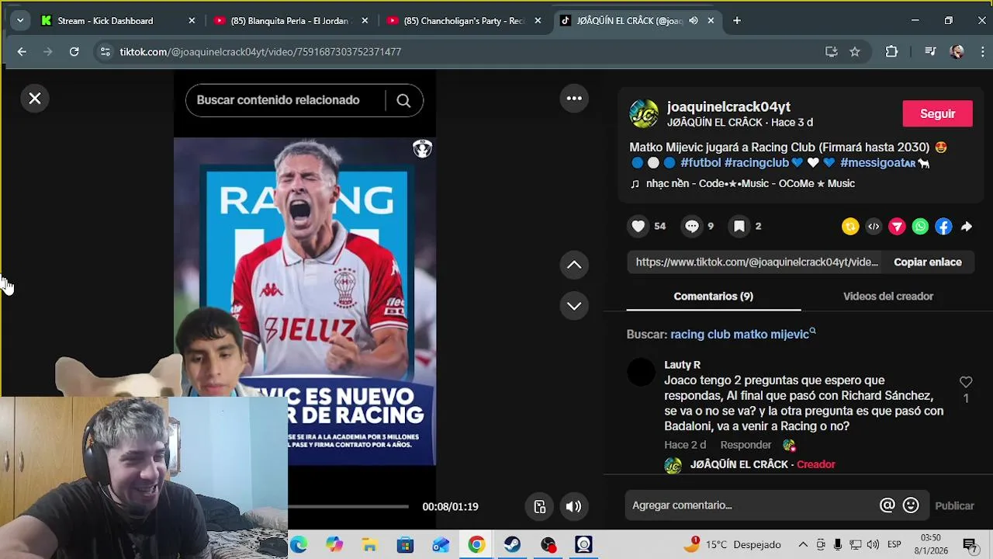Screen dimensions: 993x559
Task: Go to the next video
Action: point(574,306)
